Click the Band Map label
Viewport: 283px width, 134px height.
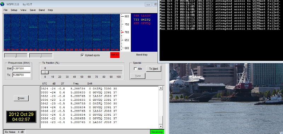142,55
